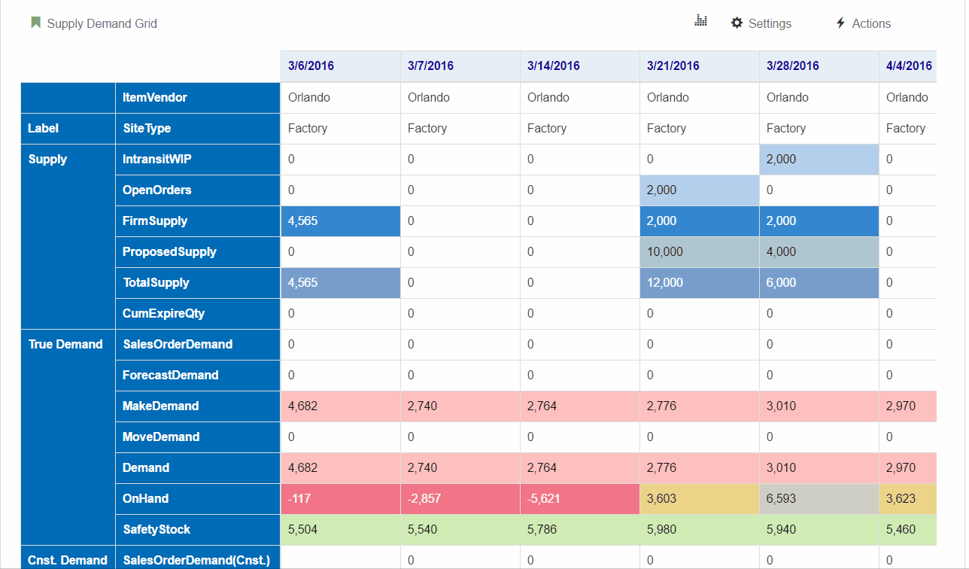Click the bookmark icon beside Supply Demand Grid
This screenshot has width=969, height=569.
[35, 23]
